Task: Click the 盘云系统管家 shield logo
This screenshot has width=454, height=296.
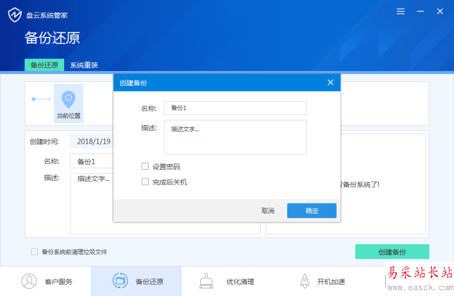Action: (x=15, y=15)
